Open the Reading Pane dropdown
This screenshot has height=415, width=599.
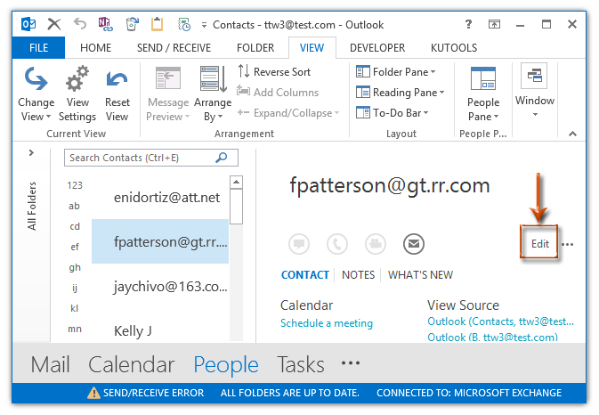(x=400, y=92)
